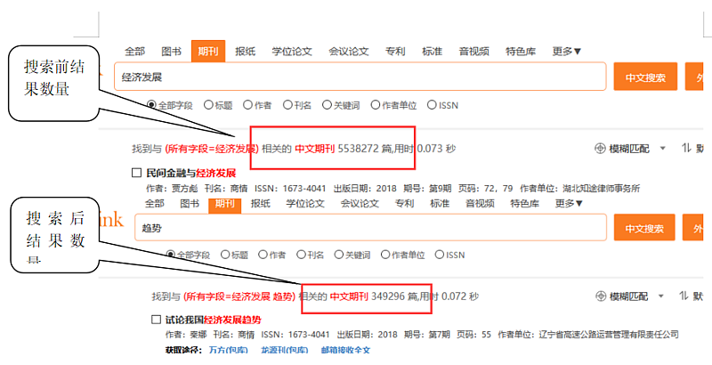
Task: Select 关键词 radio under the 经济发展 search box
Action: coord(328,105)
